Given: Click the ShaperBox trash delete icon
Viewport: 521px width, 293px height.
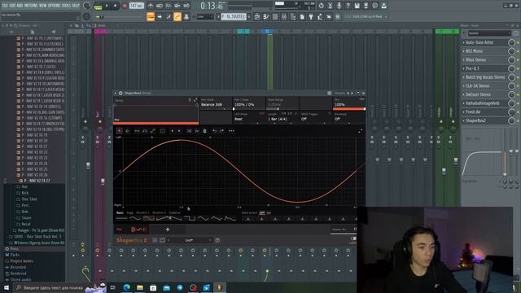Looking at the screenshot, I should pyautogui.click(x=204, y=131).
